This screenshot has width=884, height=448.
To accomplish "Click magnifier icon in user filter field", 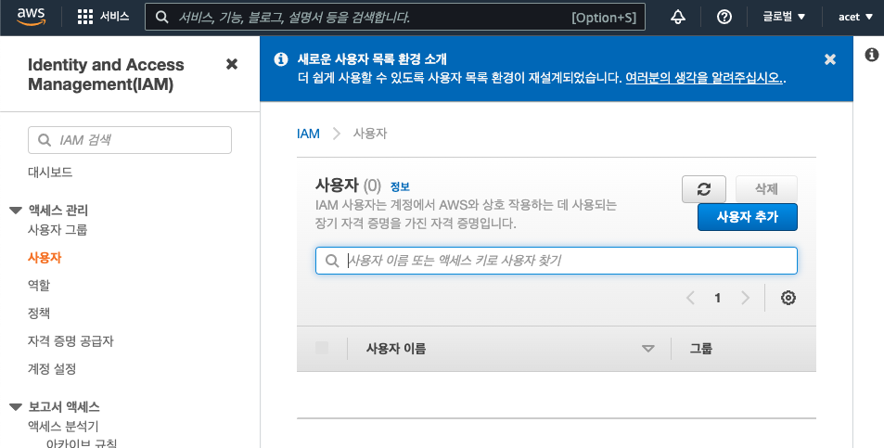I will coord(332,261).
